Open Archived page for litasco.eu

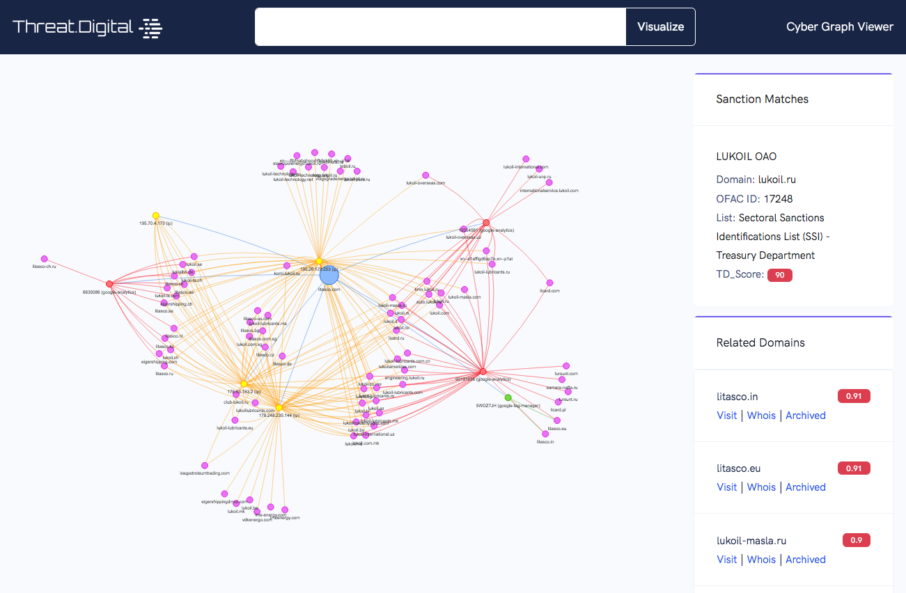coord(806,487)
